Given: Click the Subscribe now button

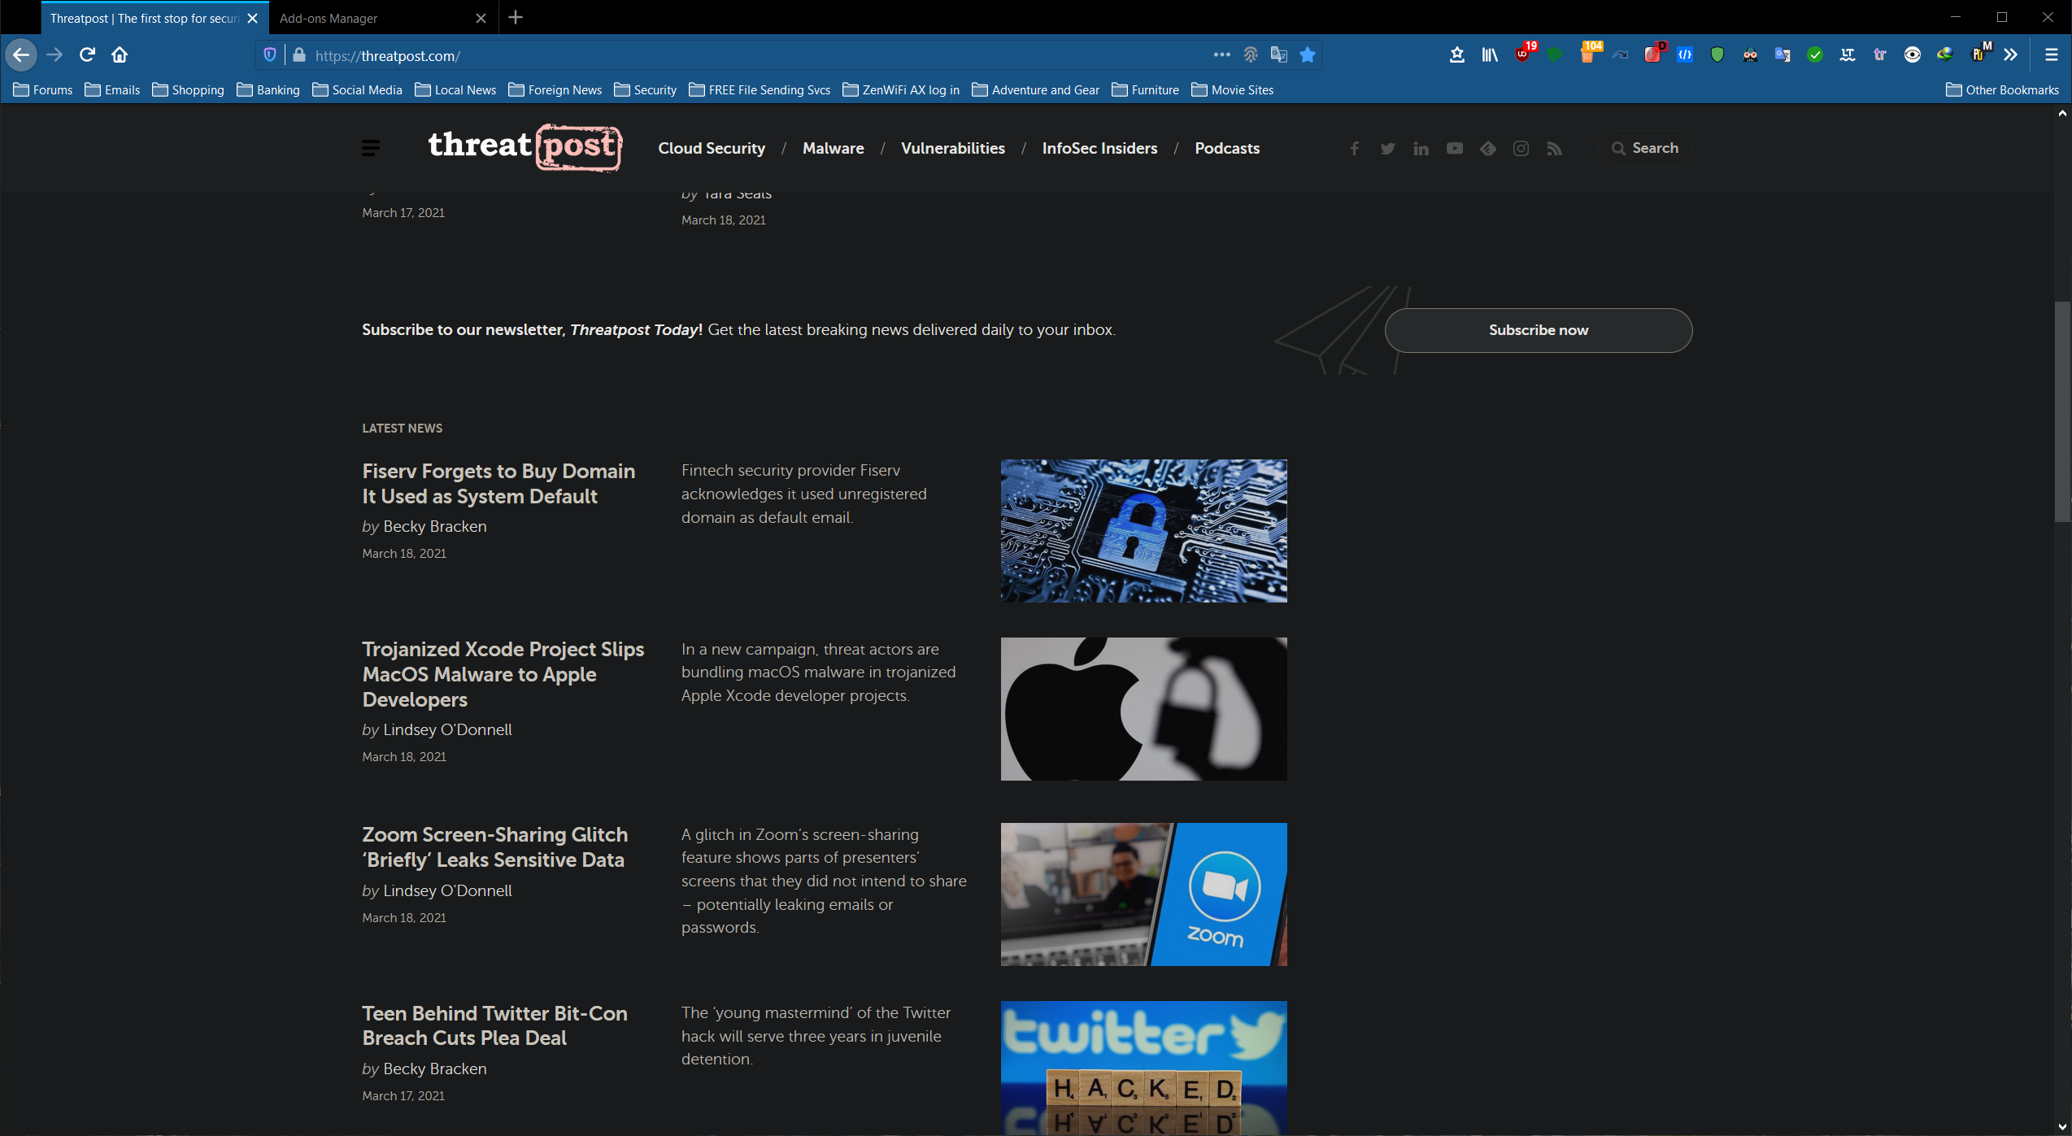Looking at the screenshot, I should point(1538,330).
